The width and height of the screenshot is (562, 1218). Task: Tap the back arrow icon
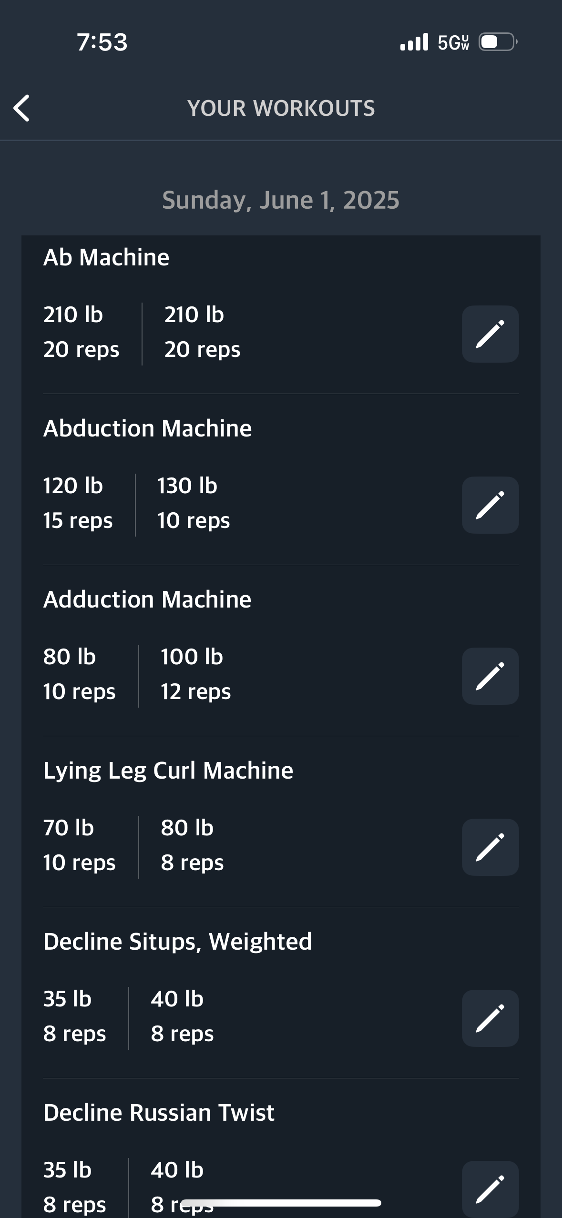coord(21,108)
